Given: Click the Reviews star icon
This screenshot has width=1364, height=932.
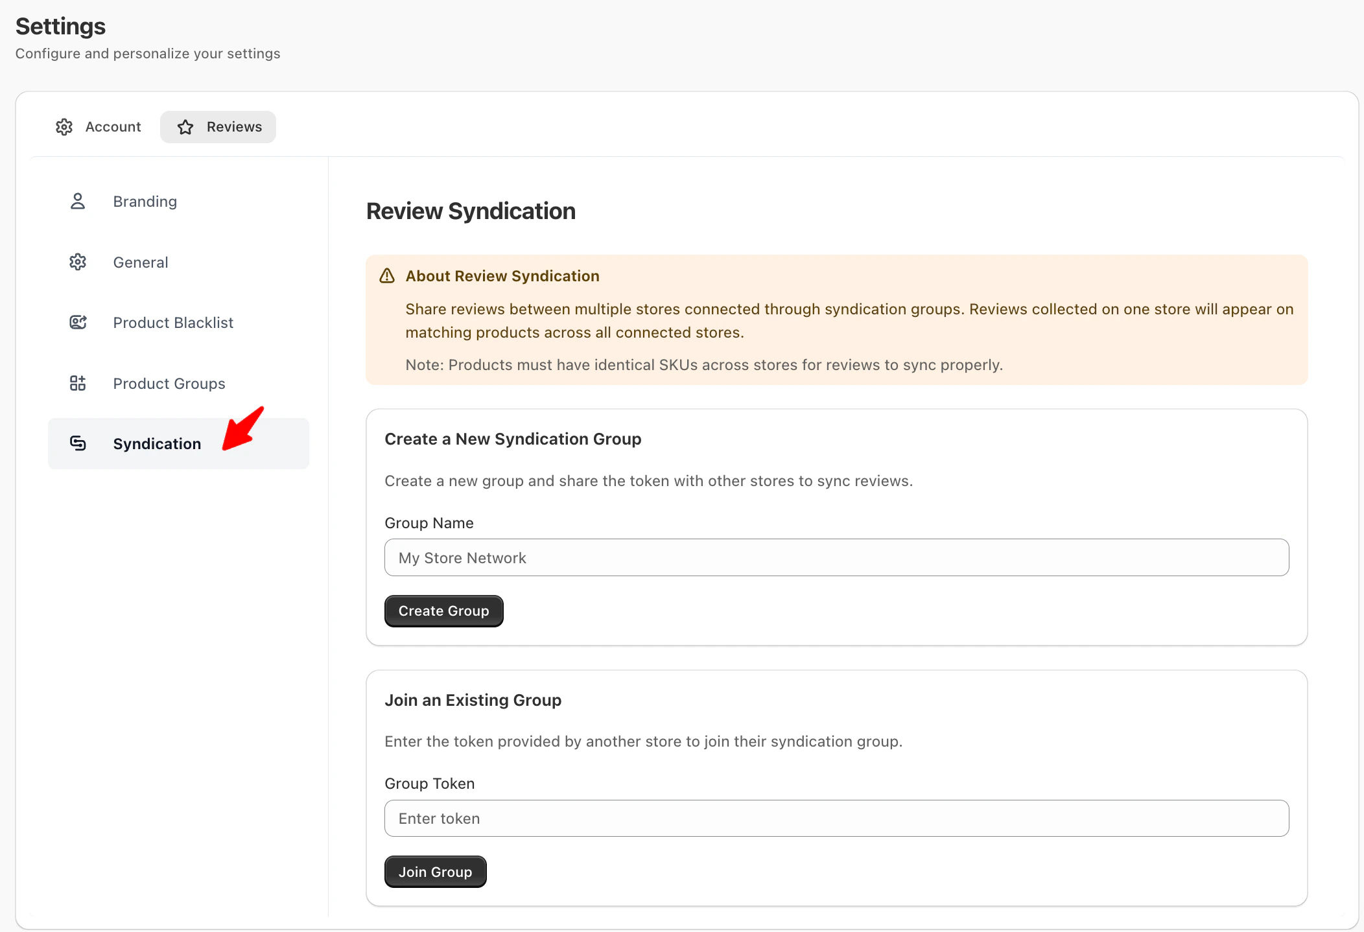Looking at the screenshot, I should point(185,127).
